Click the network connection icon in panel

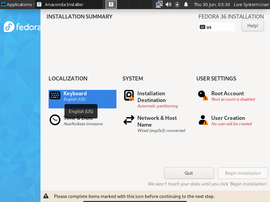point(159,4)
